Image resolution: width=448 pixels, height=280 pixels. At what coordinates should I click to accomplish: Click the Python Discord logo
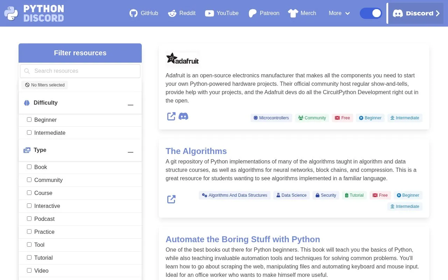pos(34,13)
